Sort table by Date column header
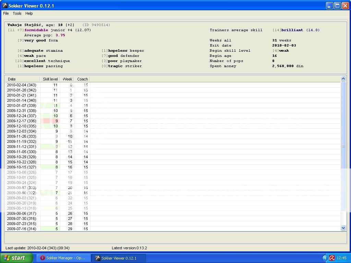 point(22,79)
